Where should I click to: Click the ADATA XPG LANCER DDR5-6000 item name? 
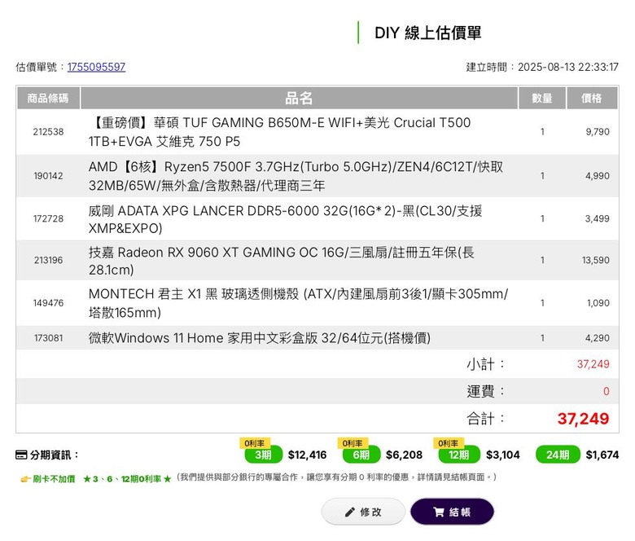(285, 219)
